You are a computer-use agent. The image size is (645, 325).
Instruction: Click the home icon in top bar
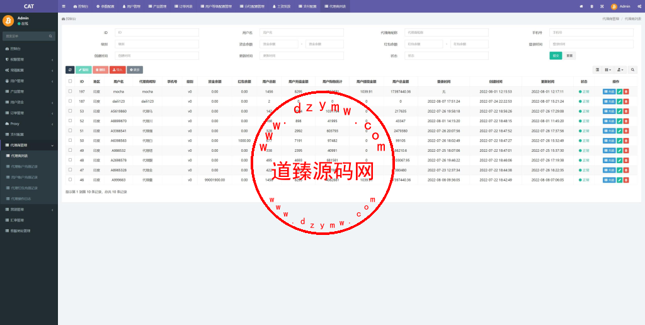(581, 6)
